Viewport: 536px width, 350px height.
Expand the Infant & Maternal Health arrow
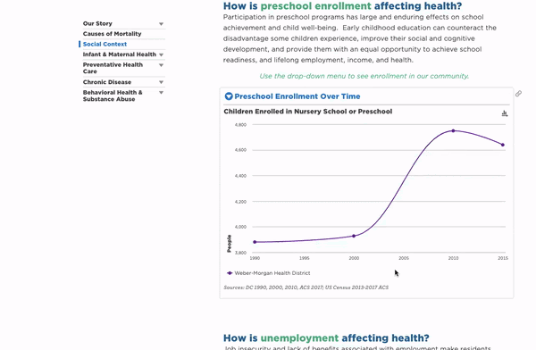pyautogui.click(x=161, y=54)
